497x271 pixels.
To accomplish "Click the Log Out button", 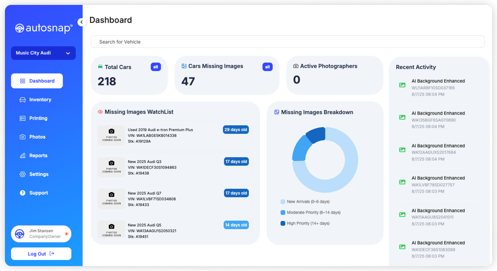I will (41, 254).
